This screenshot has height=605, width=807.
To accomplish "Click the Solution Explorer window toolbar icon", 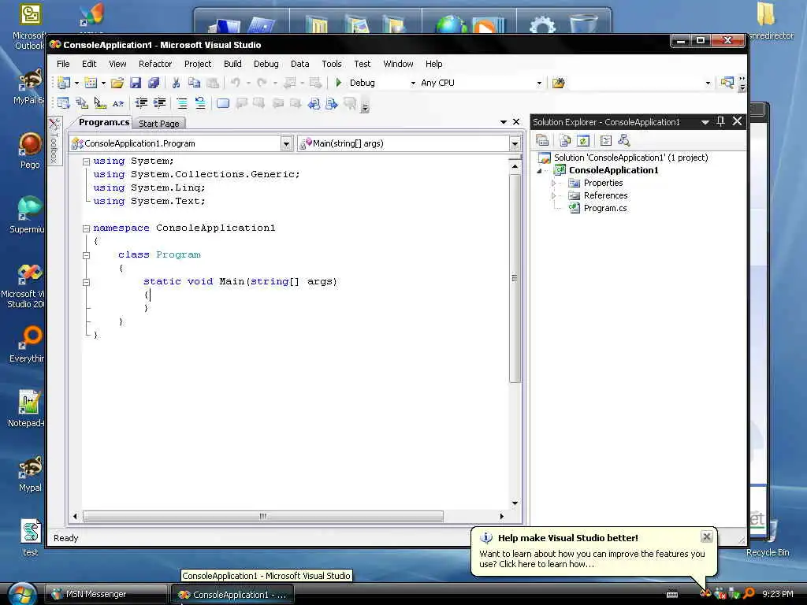I will [x=727, y=82].
